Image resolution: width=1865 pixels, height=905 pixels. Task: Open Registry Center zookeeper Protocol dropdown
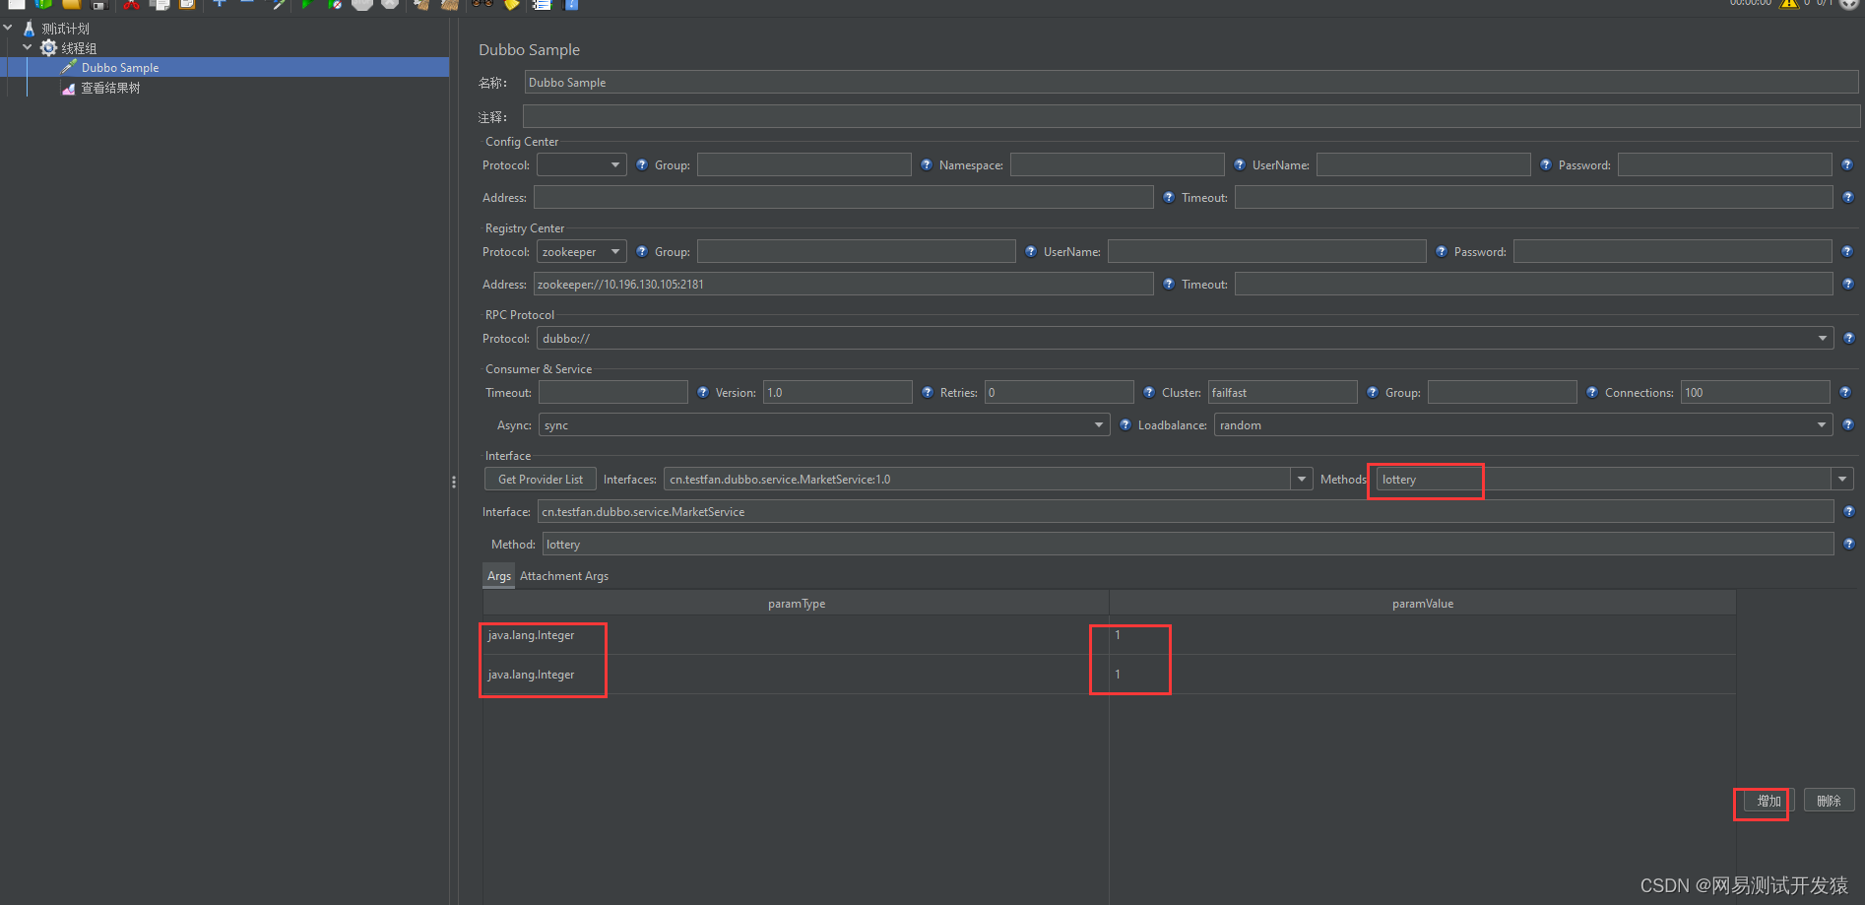[582, 252]
